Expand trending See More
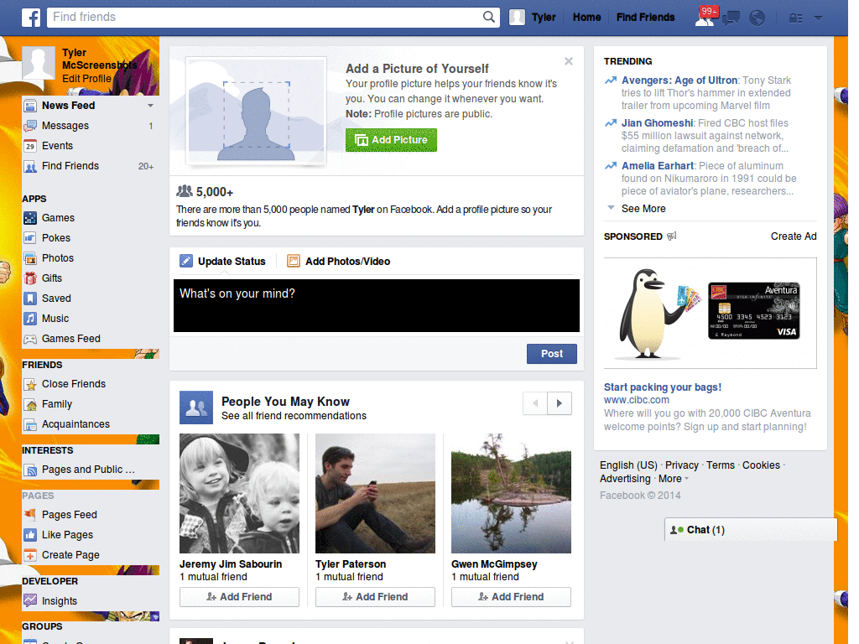Image resolution: width=859 pixels, height=644 pixels. pos(643,209)
